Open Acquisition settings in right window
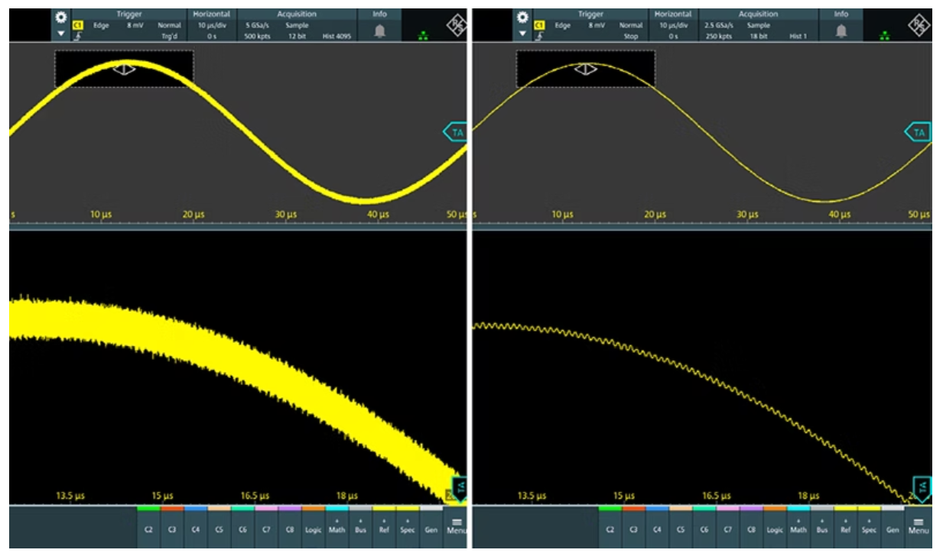943x553 pixels. point(758,25)
